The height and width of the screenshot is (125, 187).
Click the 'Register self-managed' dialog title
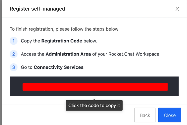(38, 9)
